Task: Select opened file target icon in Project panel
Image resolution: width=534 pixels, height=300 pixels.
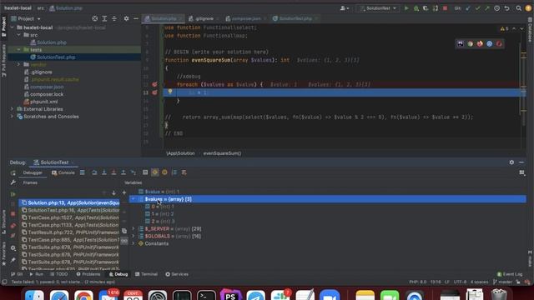Action: point(95,18)
